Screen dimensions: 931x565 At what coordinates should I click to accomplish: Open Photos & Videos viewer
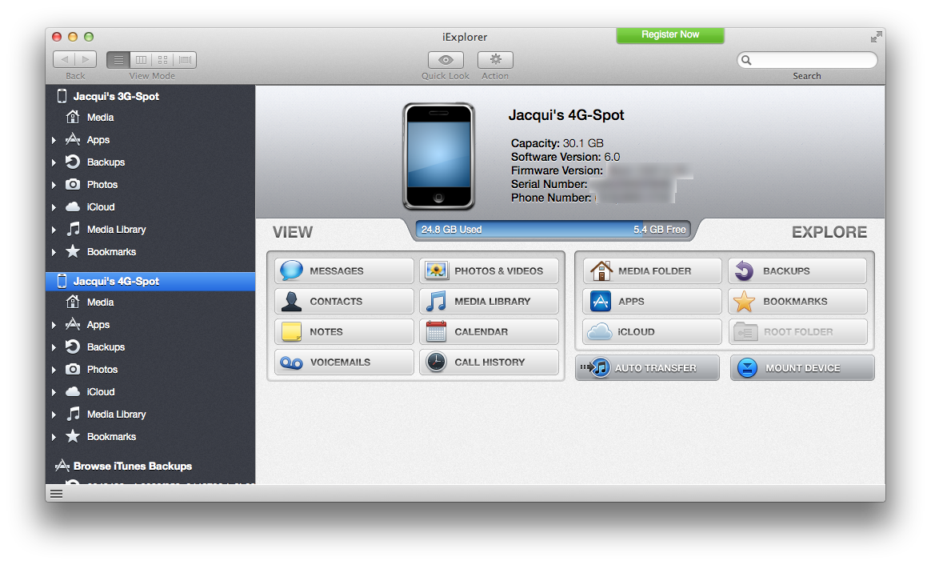coord(489,271)
